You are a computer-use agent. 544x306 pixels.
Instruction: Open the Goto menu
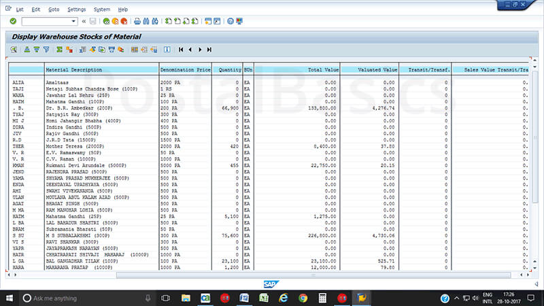pos(54,10)
